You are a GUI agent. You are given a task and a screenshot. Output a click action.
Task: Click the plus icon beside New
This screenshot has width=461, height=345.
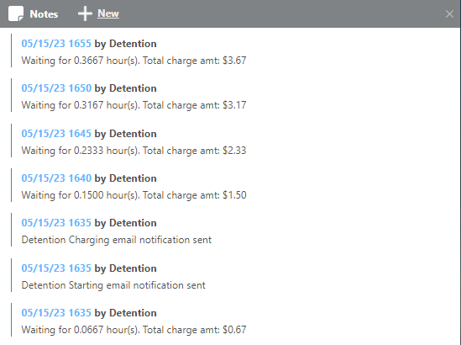85,13
